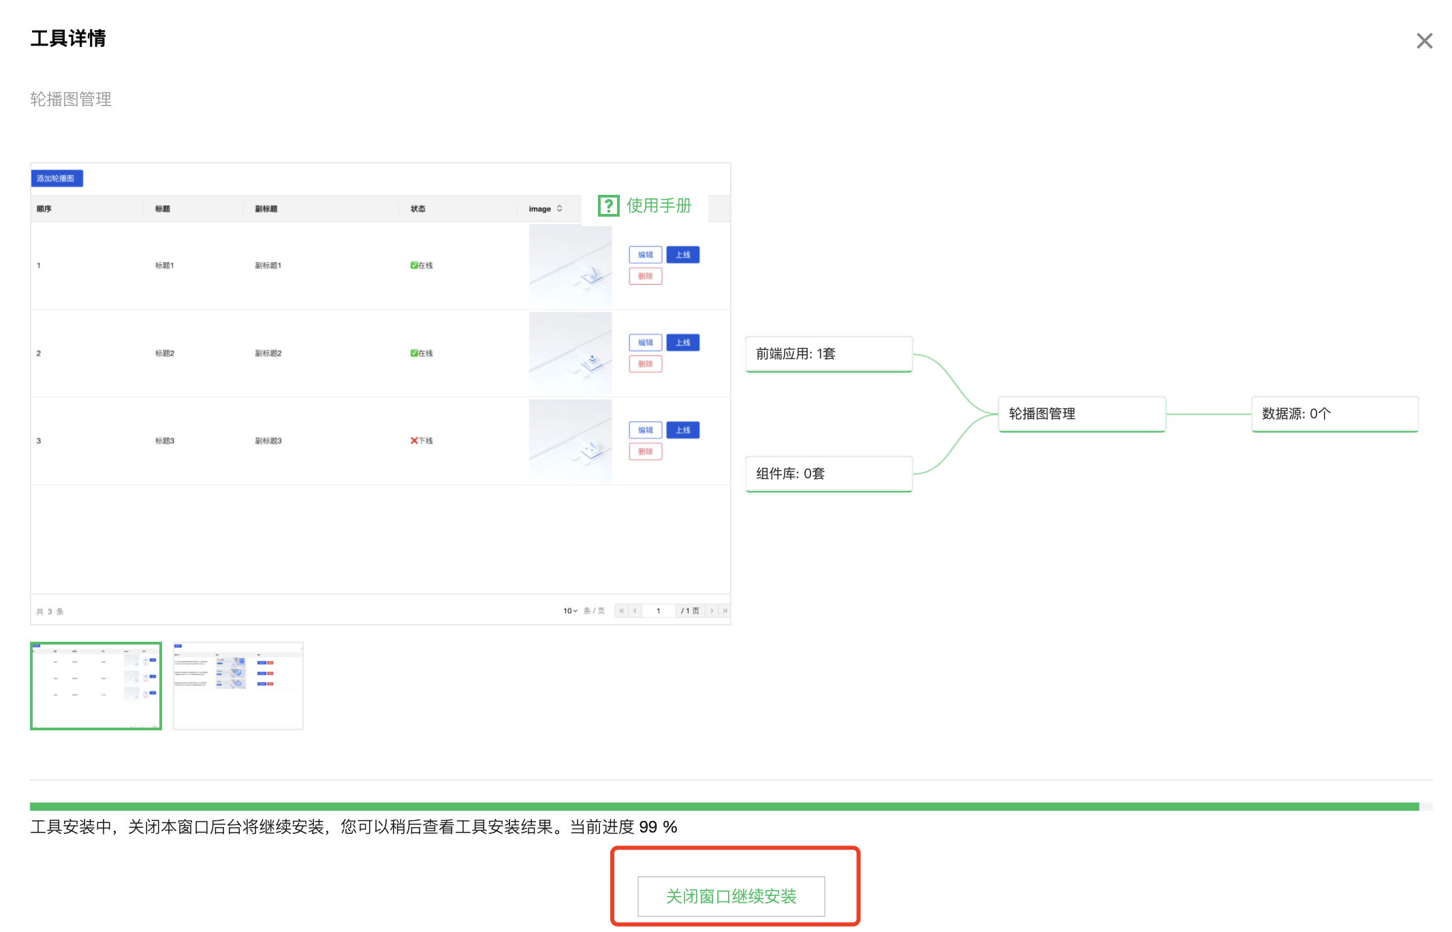Viewport: 1452px width, 932px height.
Task: Click the 编辑 button in row 标题2
Action: 645,343
